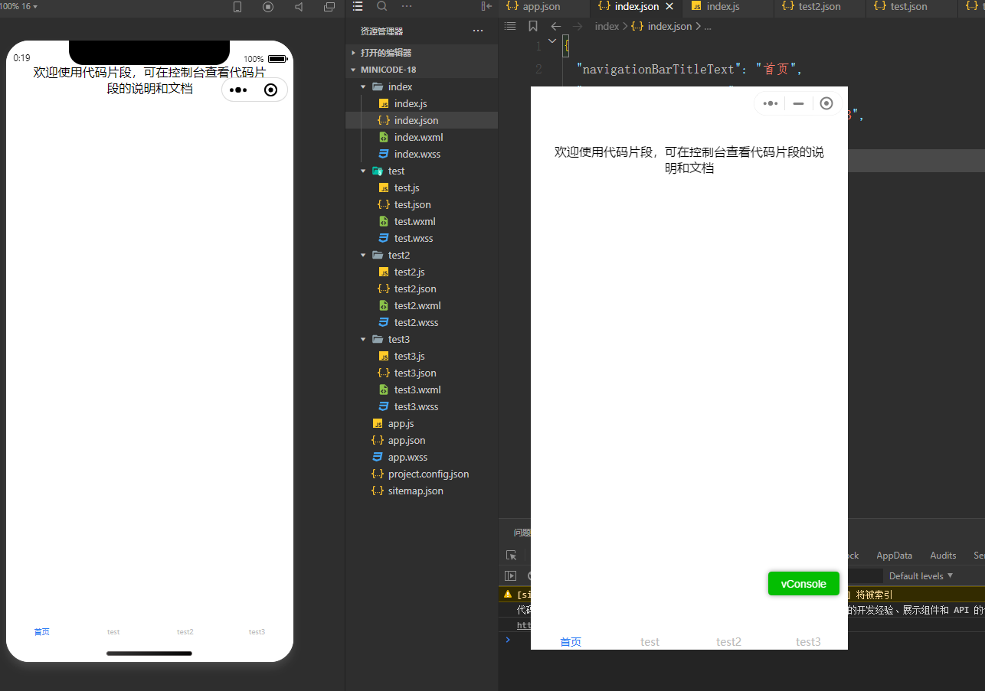
Task: Switch to the test2.json editor tab
Action: point(819,7)
